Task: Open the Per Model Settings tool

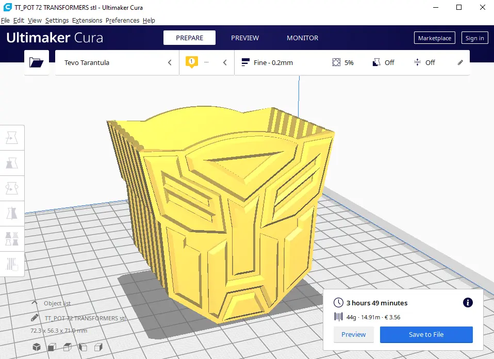Action: pos(12,239)
